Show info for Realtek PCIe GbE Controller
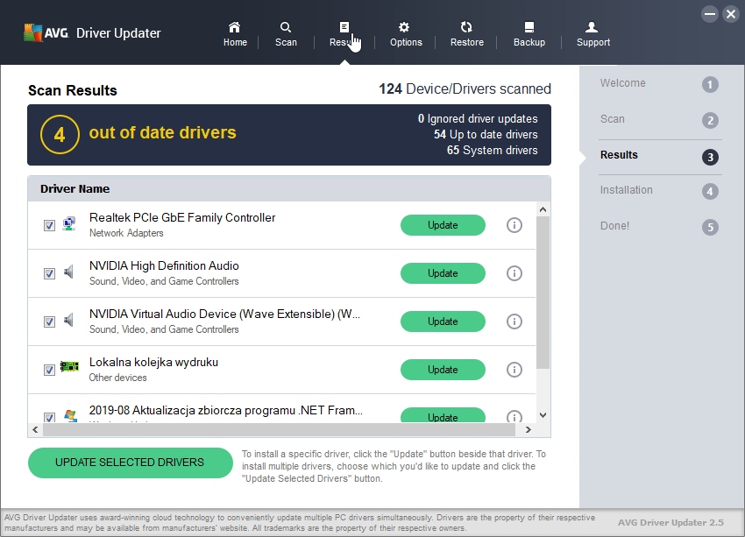 pyautogui.click(x=514, y=225)
